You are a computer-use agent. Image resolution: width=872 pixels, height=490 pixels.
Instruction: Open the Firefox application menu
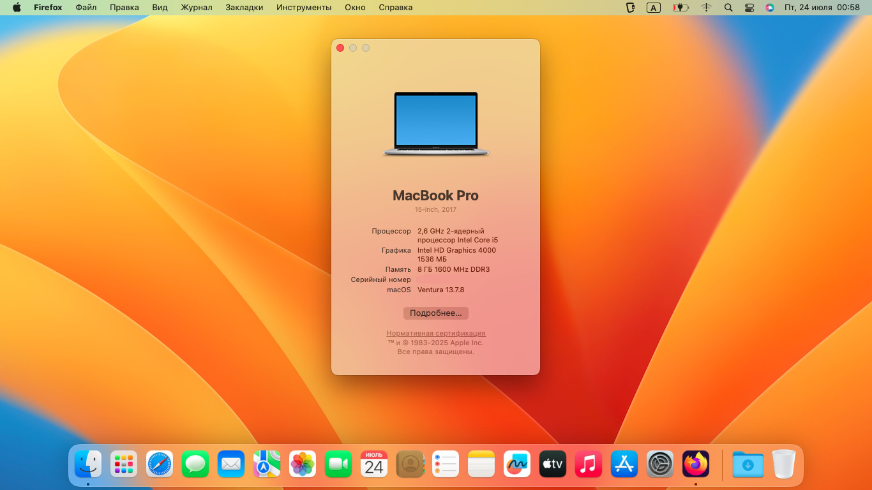click(x=47, y=8)
